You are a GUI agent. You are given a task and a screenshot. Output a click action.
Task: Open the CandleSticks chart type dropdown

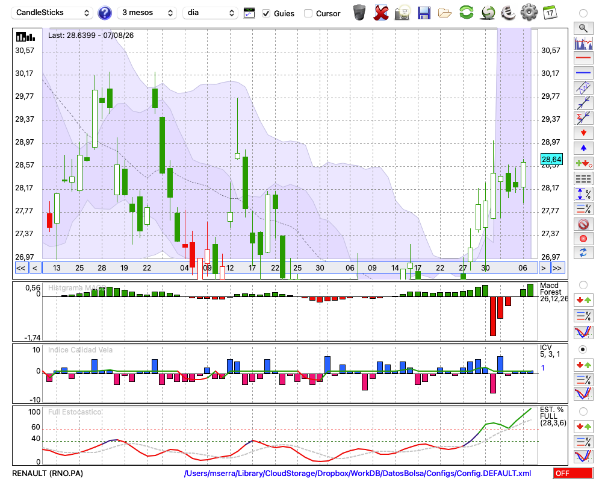pyautogui.click(x=52, y=13)
